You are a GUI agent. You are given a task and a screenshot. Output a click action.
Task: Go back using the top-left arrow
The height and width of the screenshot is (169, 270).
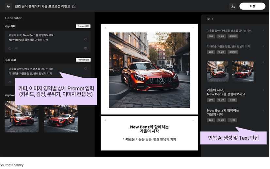pos(8,7)
